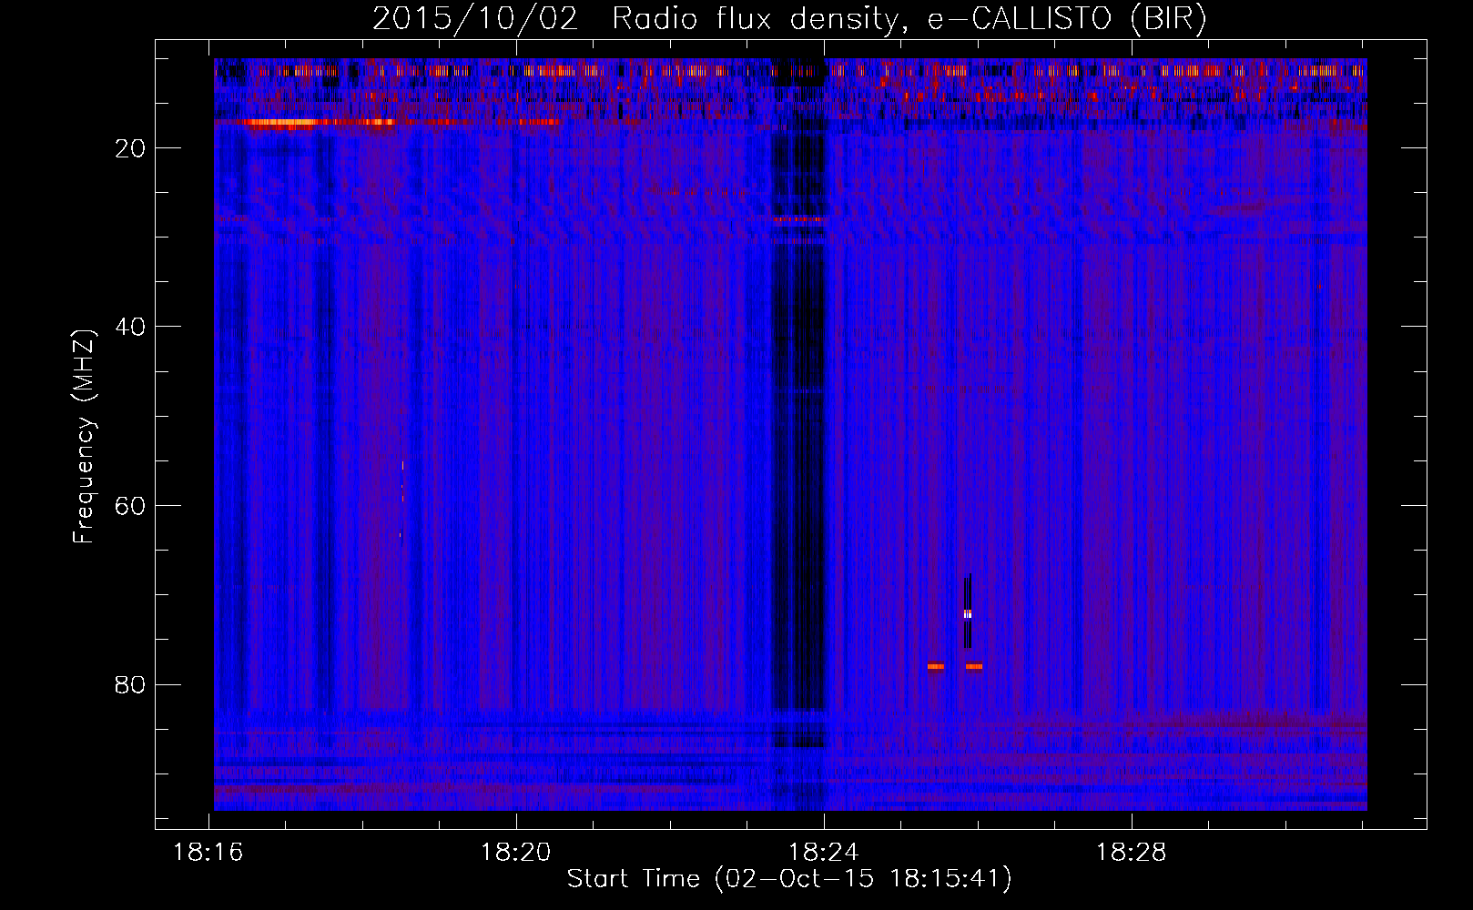Click the short red streak near 28 MHz

point(797,219)
